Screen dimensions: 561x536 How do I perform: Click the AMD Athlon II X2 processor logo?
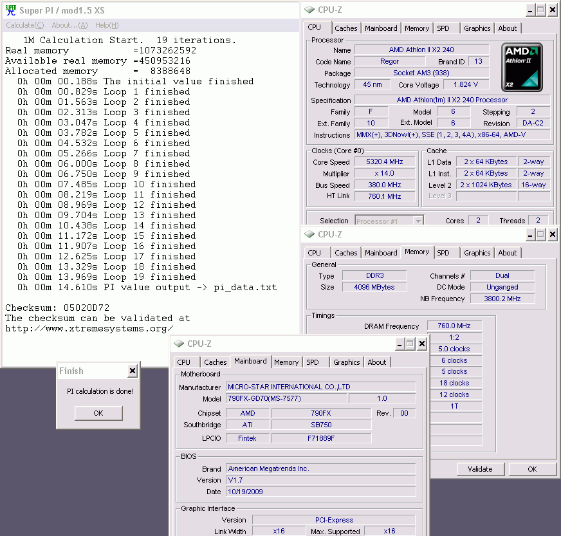click(522, 68)
